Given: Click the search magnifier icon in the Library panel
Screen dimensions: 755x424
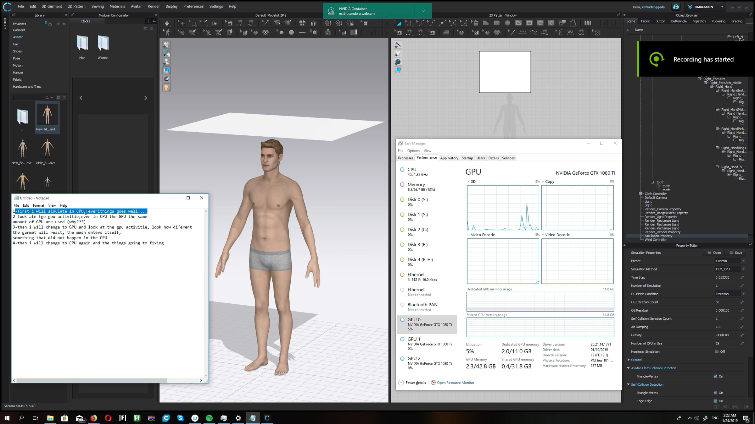Looking at the screenshot, I should tap(47, 98).
